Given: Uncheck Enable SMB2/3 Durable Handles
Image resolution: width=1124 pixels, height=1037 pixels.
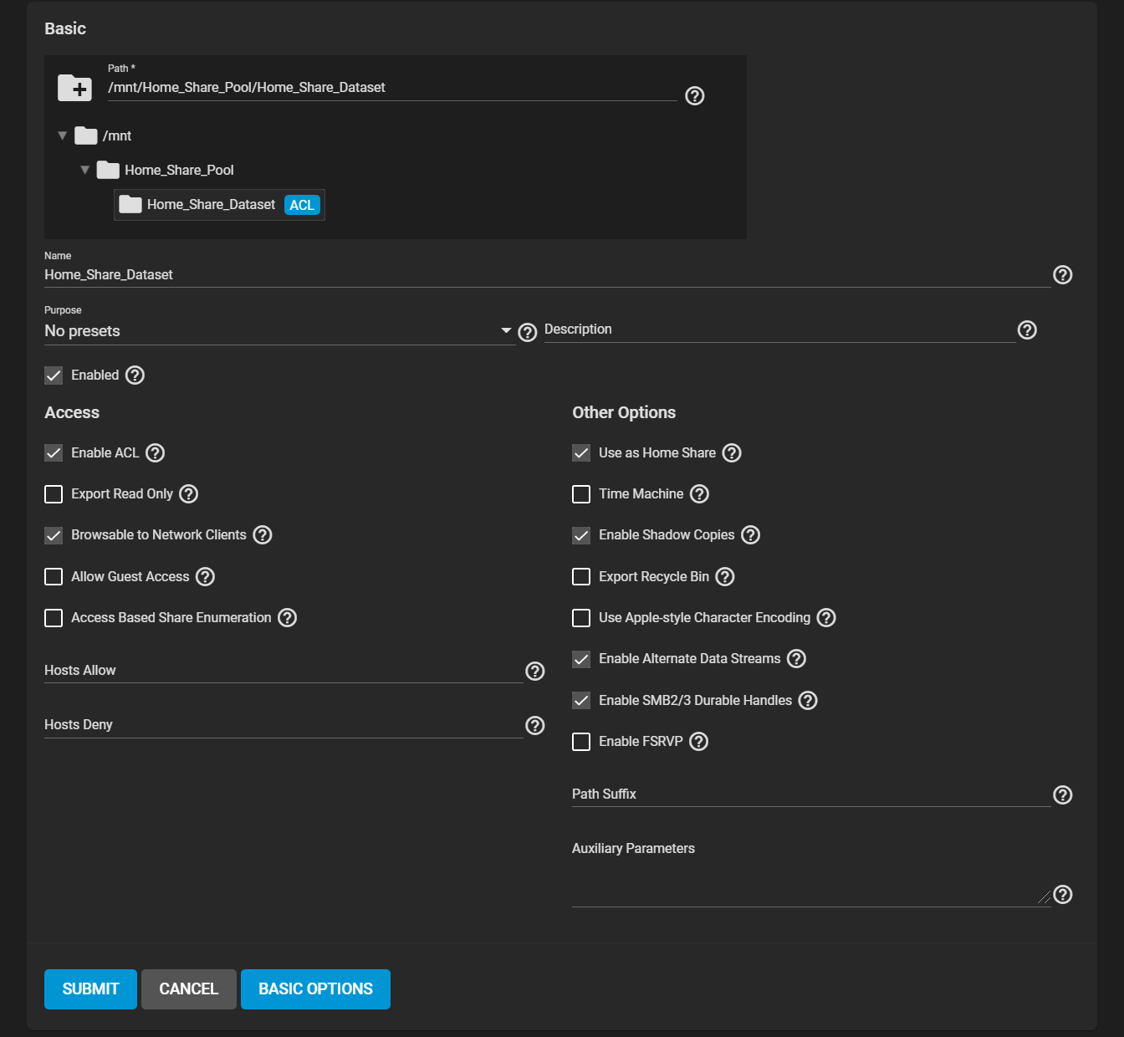Looking at the screenshot, I should coord(581,701).
